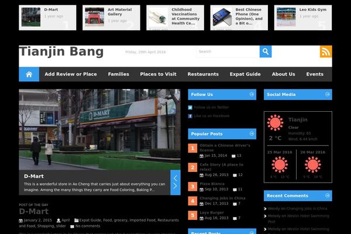Open the Restaurants menu item
The image size is (351, 234).
point(203,74)
